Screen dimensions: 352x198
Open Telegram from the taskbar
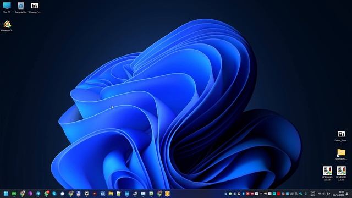(38, 194)
